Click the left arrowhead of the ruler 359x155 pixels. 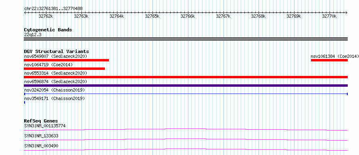[25, 13]
